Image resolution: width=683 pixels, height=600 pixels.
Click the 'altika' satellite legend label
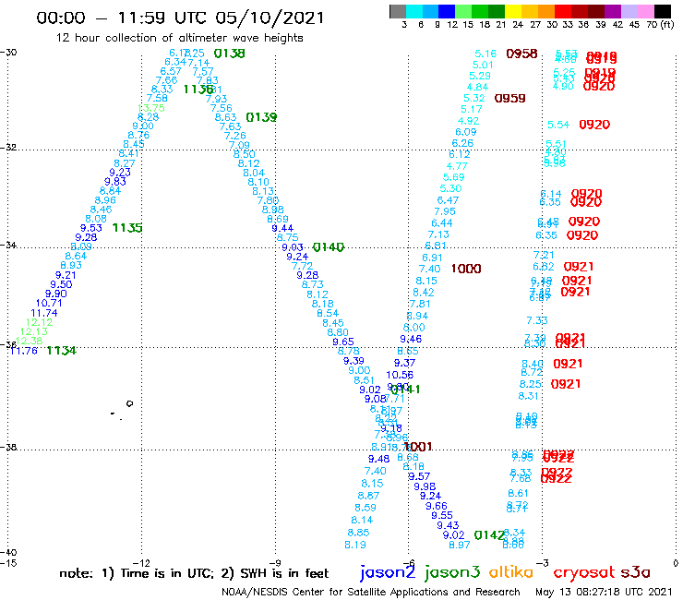[511, 571]
